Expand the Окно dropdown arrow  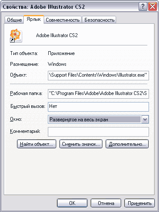(145, 120)
